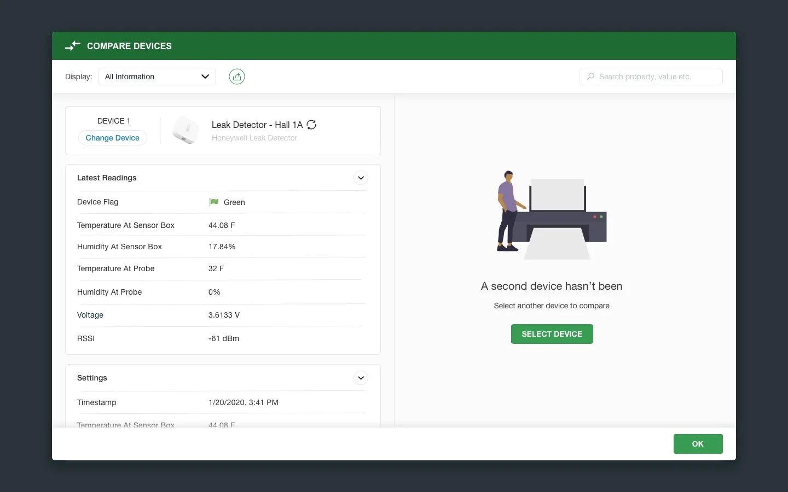Click the 32 F probe temperature value
The width and height of the screenshot is (788, 492).
pyautogui.click(x=216, y=268)
